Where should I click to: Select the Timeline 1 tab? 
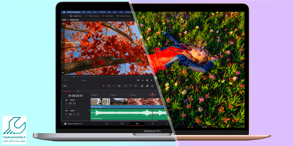point(68,91)
